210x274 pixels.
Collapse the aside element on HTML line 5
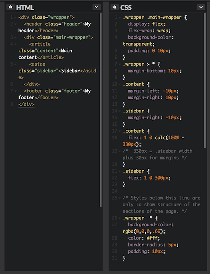point(15,64)
